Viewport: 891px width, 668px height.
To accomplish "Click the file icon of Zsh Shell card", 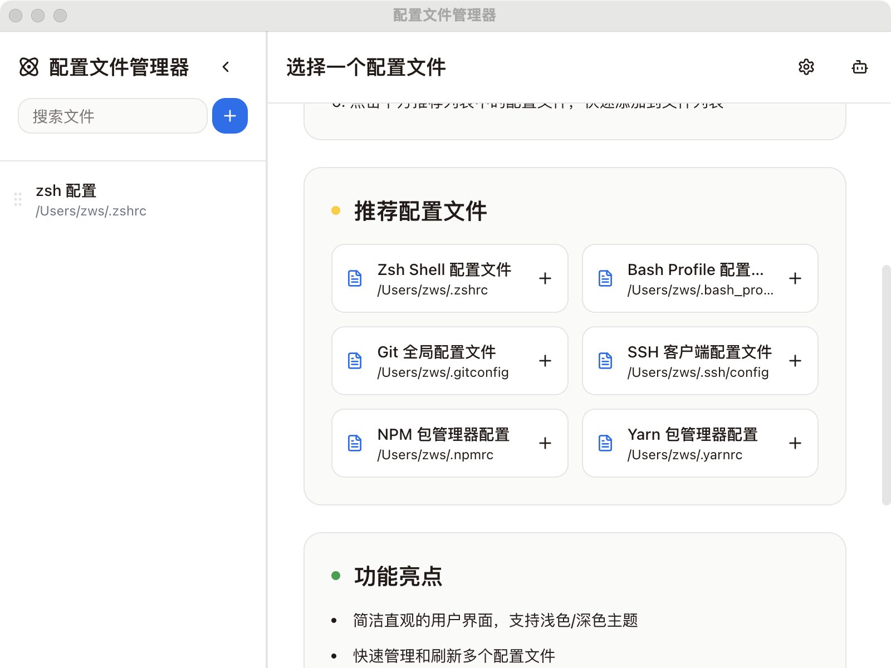I will click(355, 278).
